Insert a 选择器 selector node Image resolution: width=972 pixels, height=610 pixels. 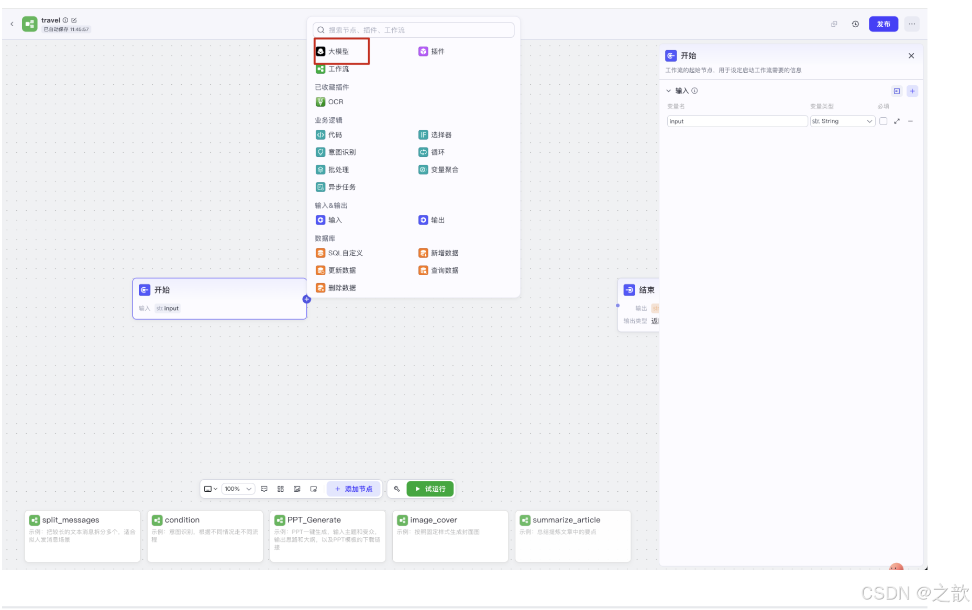pos(435,135)
